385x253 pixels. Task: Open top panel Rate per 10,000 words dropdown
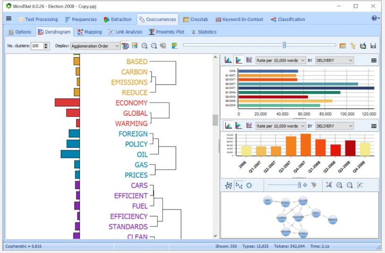pos(281,60)
